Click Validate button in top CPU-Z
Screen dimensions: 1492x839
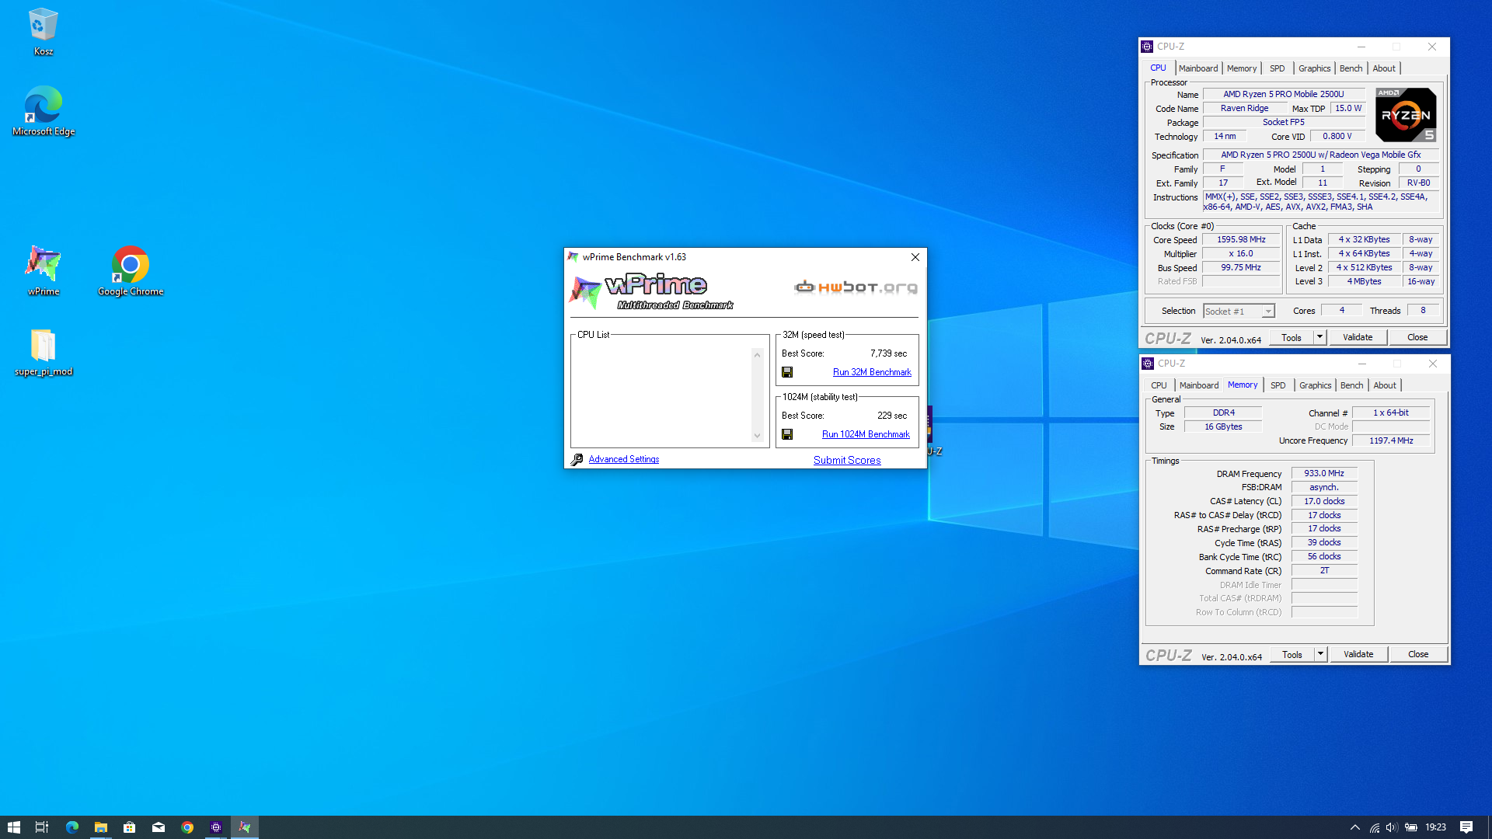[x=1358, y=337]
